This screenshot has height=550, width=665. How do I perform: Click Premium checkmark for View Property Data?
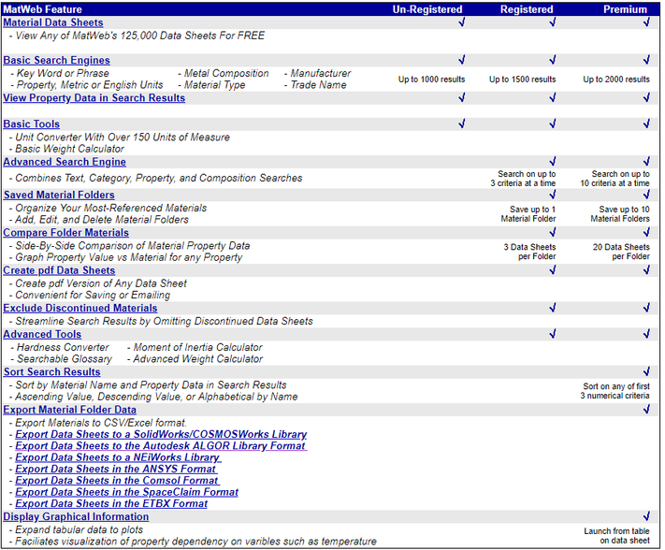click(x=646, y=97)
